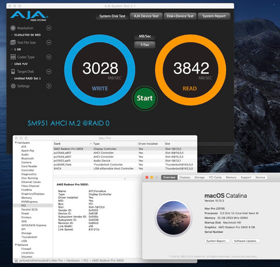This screenshot has width=280, height=267.
Task: Click the Driver Installed column header
Action: 148,143
